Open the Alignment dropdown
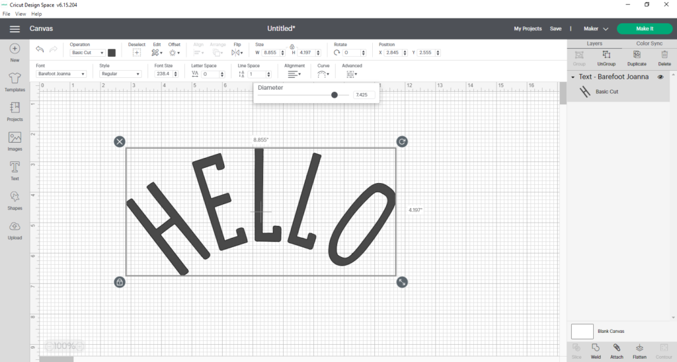Image resolution: width=677 pixels, height=362 pixels. [294, 74]
